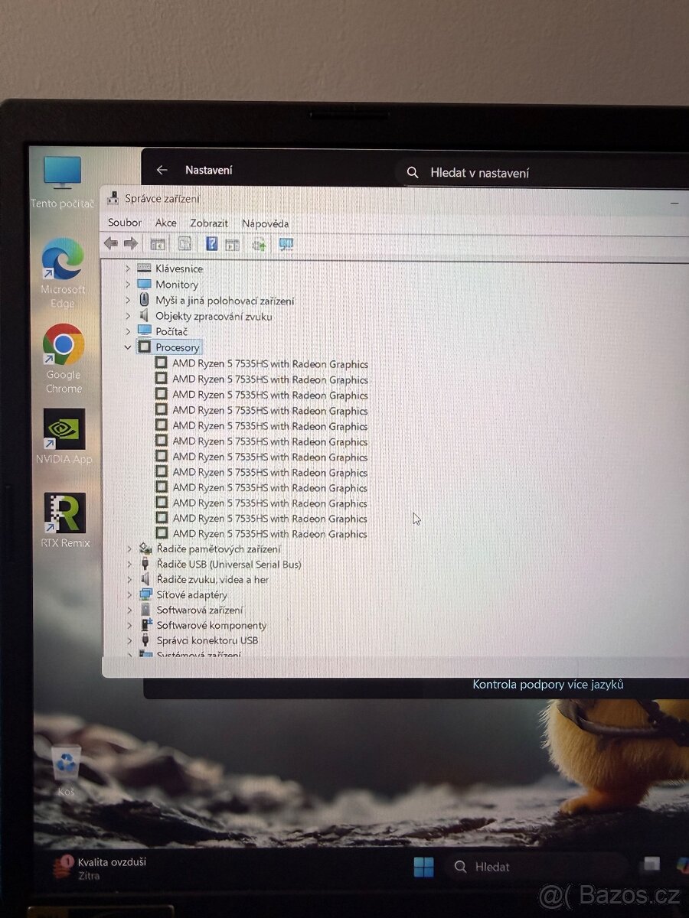
Task: Expand the Síťové adaptéry category
Action: point(129,594)
